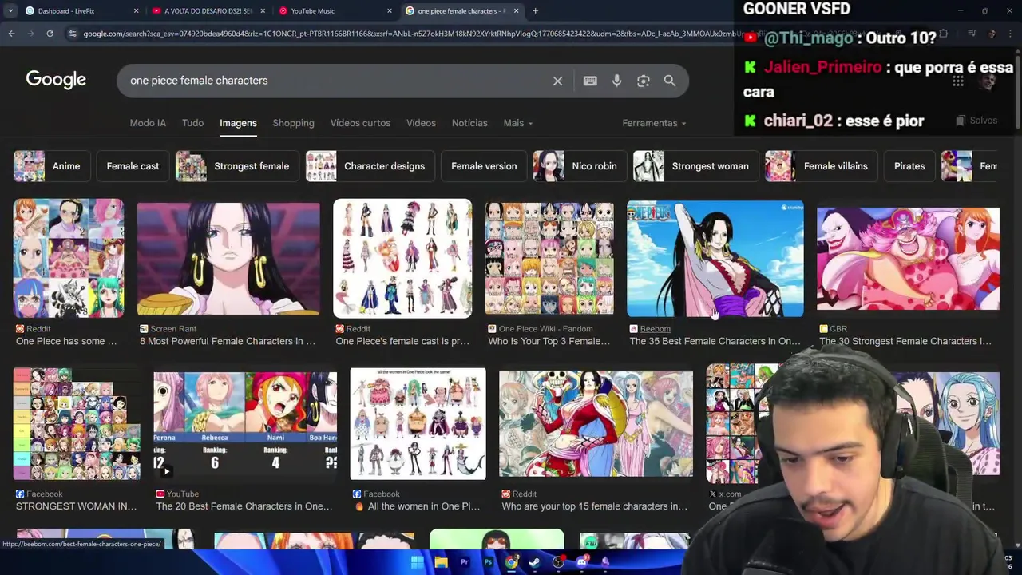Open 'The 30 Strongest Female Characters' title link
The width and height of the screenshot is (1022, 575).
pyautogui.click(x=905, y=341)
